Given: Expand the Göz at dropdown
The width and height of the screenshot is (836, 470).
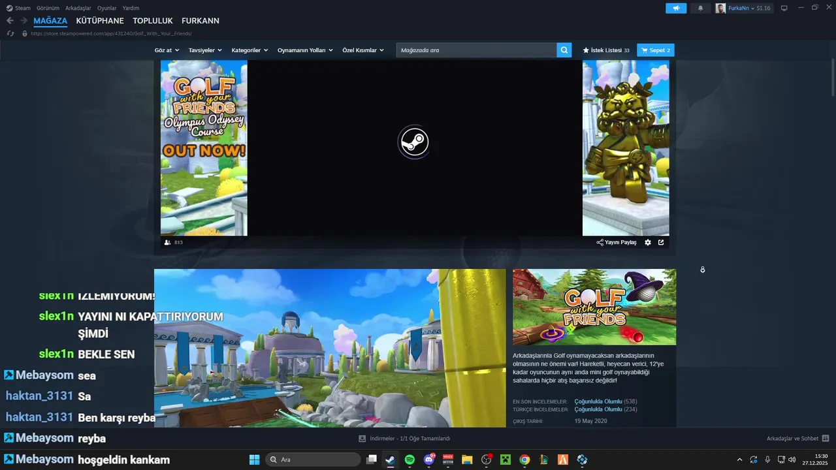Looking at the screenshot, I should (x=167, y=50).
